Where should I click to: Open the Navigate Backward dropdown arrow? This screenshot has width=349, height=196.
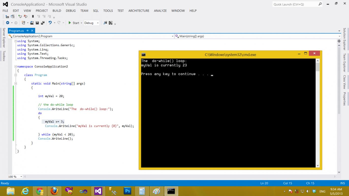pos(12,23)
